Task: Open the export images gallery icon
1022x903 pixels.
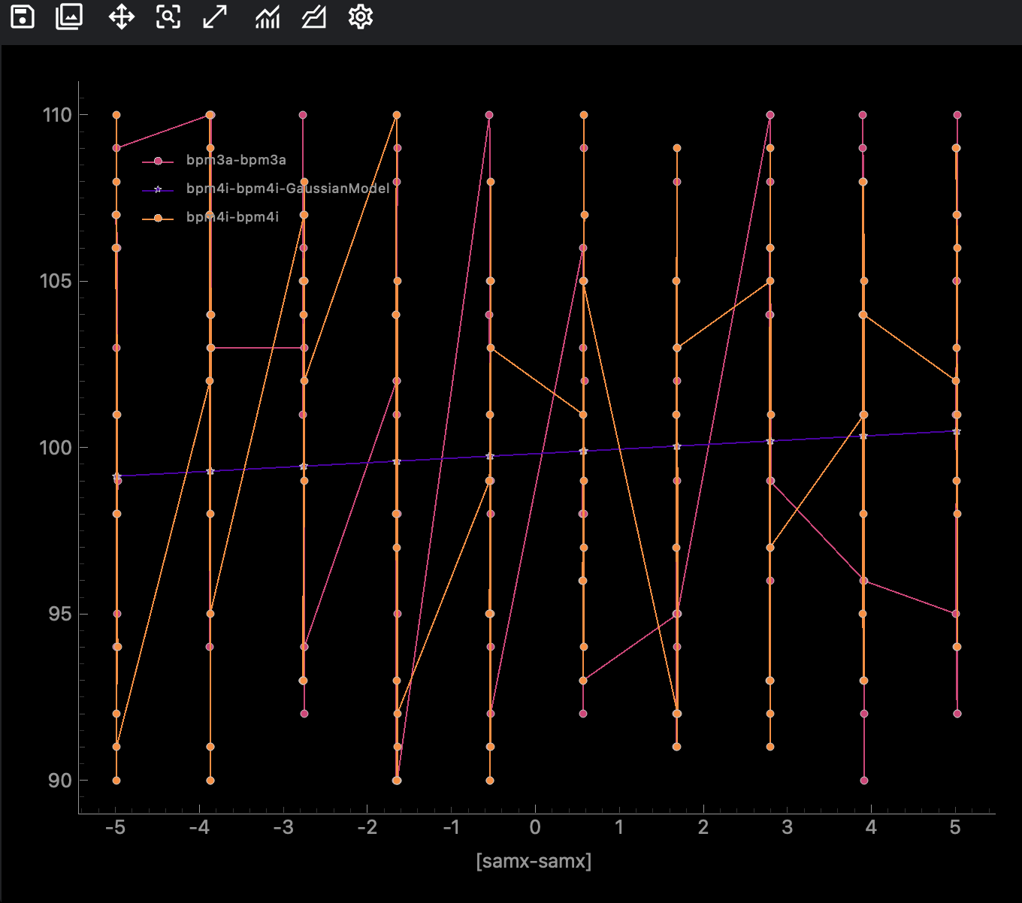Action: pyautogui.click(x=69, y=17)
